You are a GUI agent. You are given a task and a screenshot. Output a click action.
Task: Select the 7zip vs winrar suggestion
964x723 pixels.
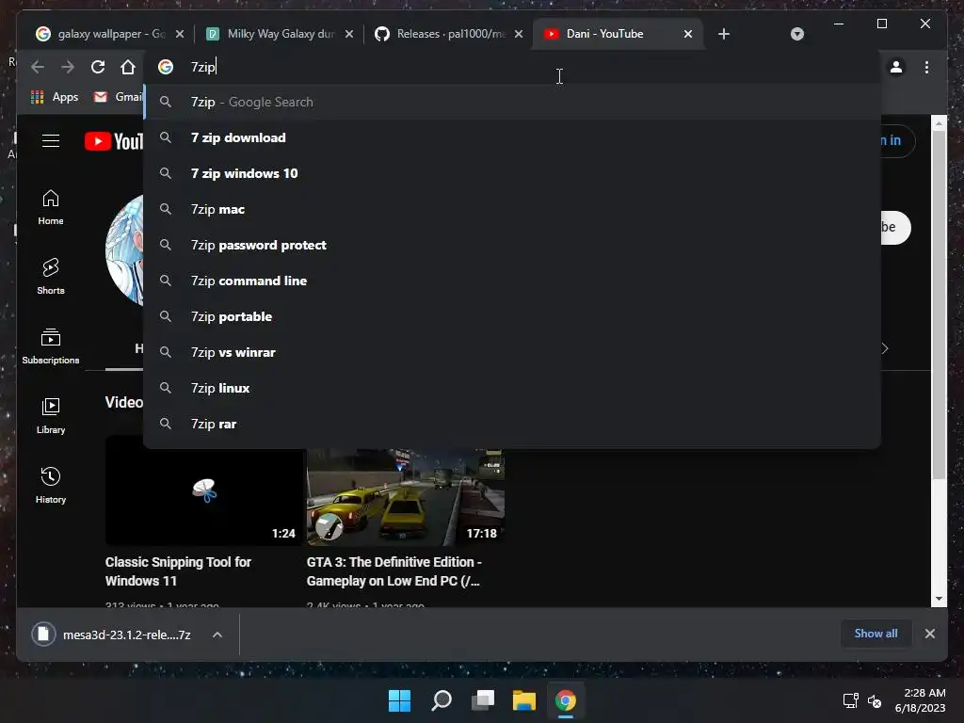(511, 352)
